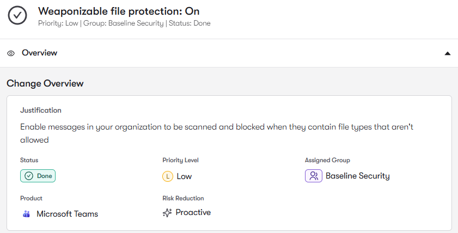Click the Justification label

click(x=41, y=110)
